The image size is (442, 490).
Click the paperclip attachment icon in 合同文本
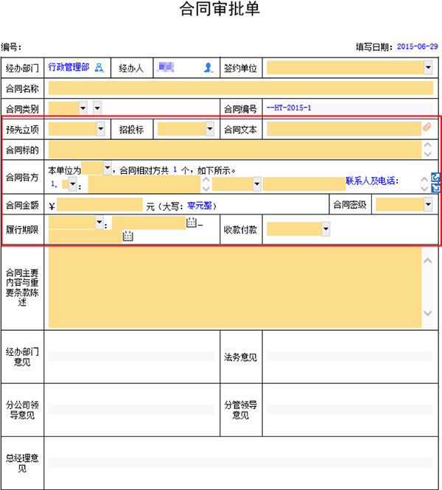coord(427,127)
